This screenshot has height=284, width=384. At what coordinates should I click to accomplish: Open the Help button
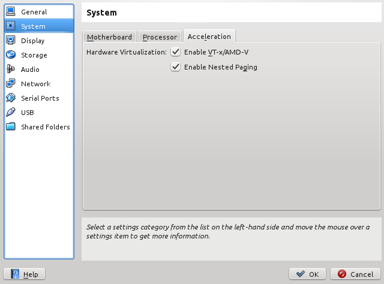[24, 274]
